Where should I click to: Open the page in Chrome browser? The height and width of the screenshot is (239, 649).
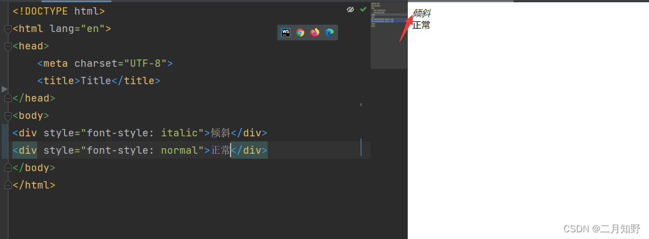pos(300,33)
